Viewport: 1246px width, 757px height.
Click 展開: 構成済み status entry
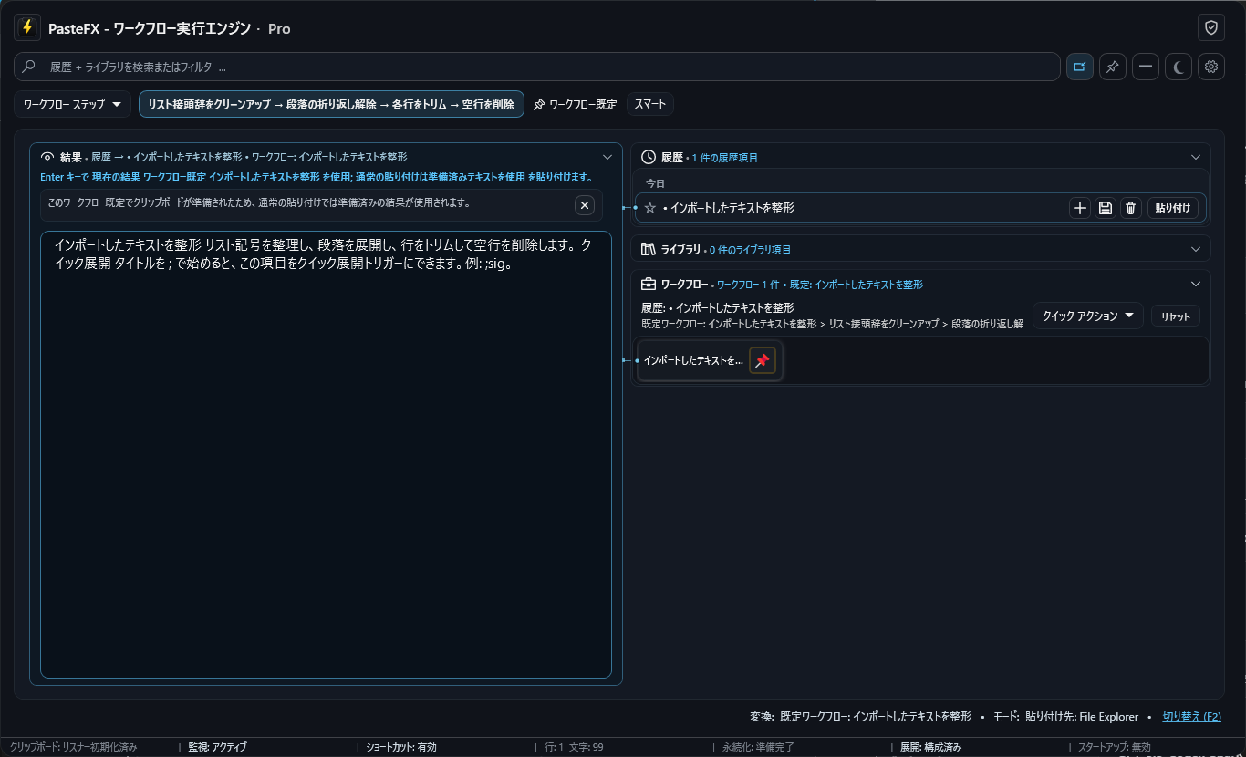coord(930,747)
